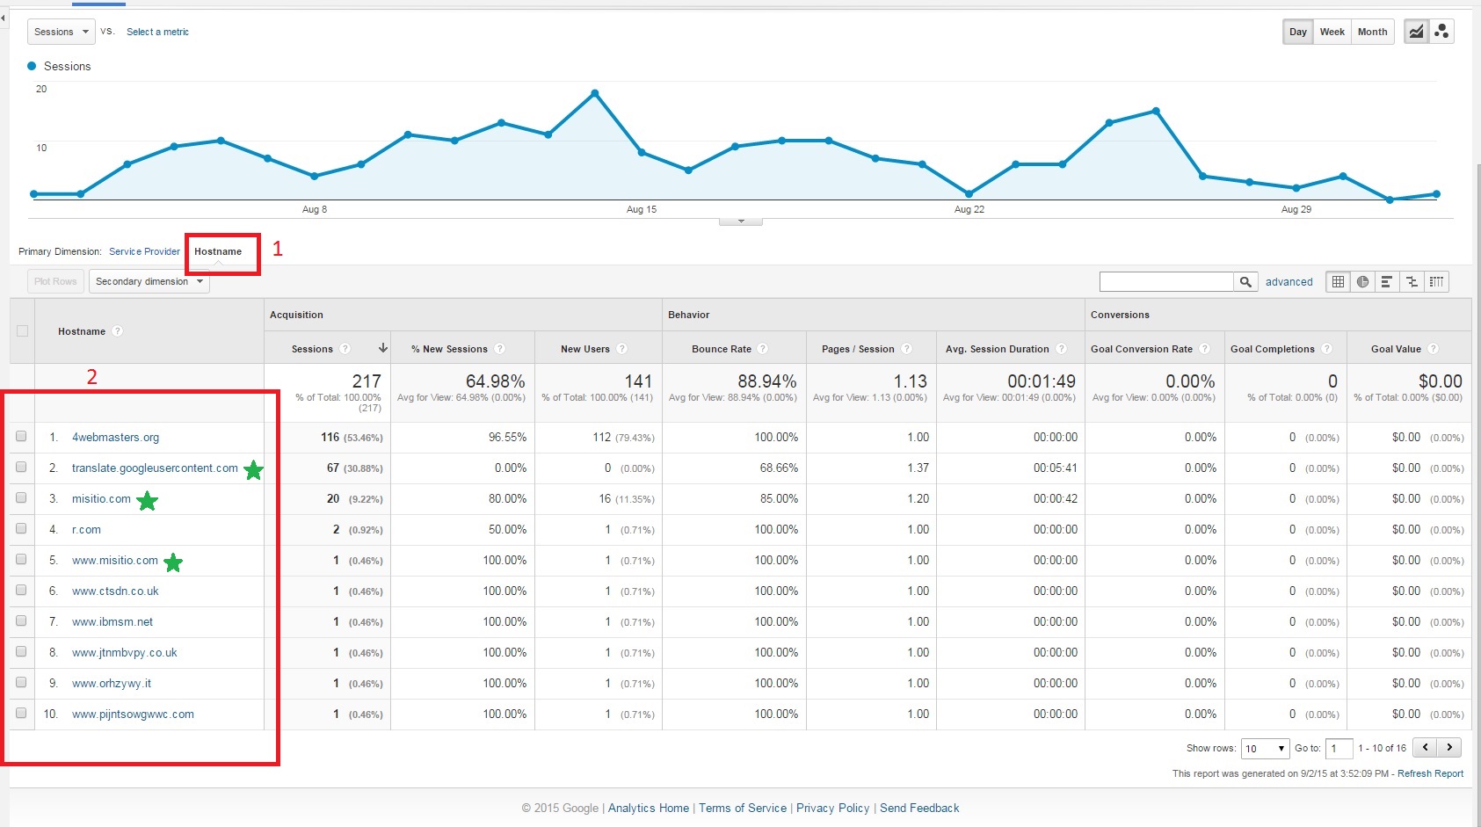Check the box for www.jtnmbvpy.co.uk row
This screenshot has height=827, width=1481.
pos(21,652)
